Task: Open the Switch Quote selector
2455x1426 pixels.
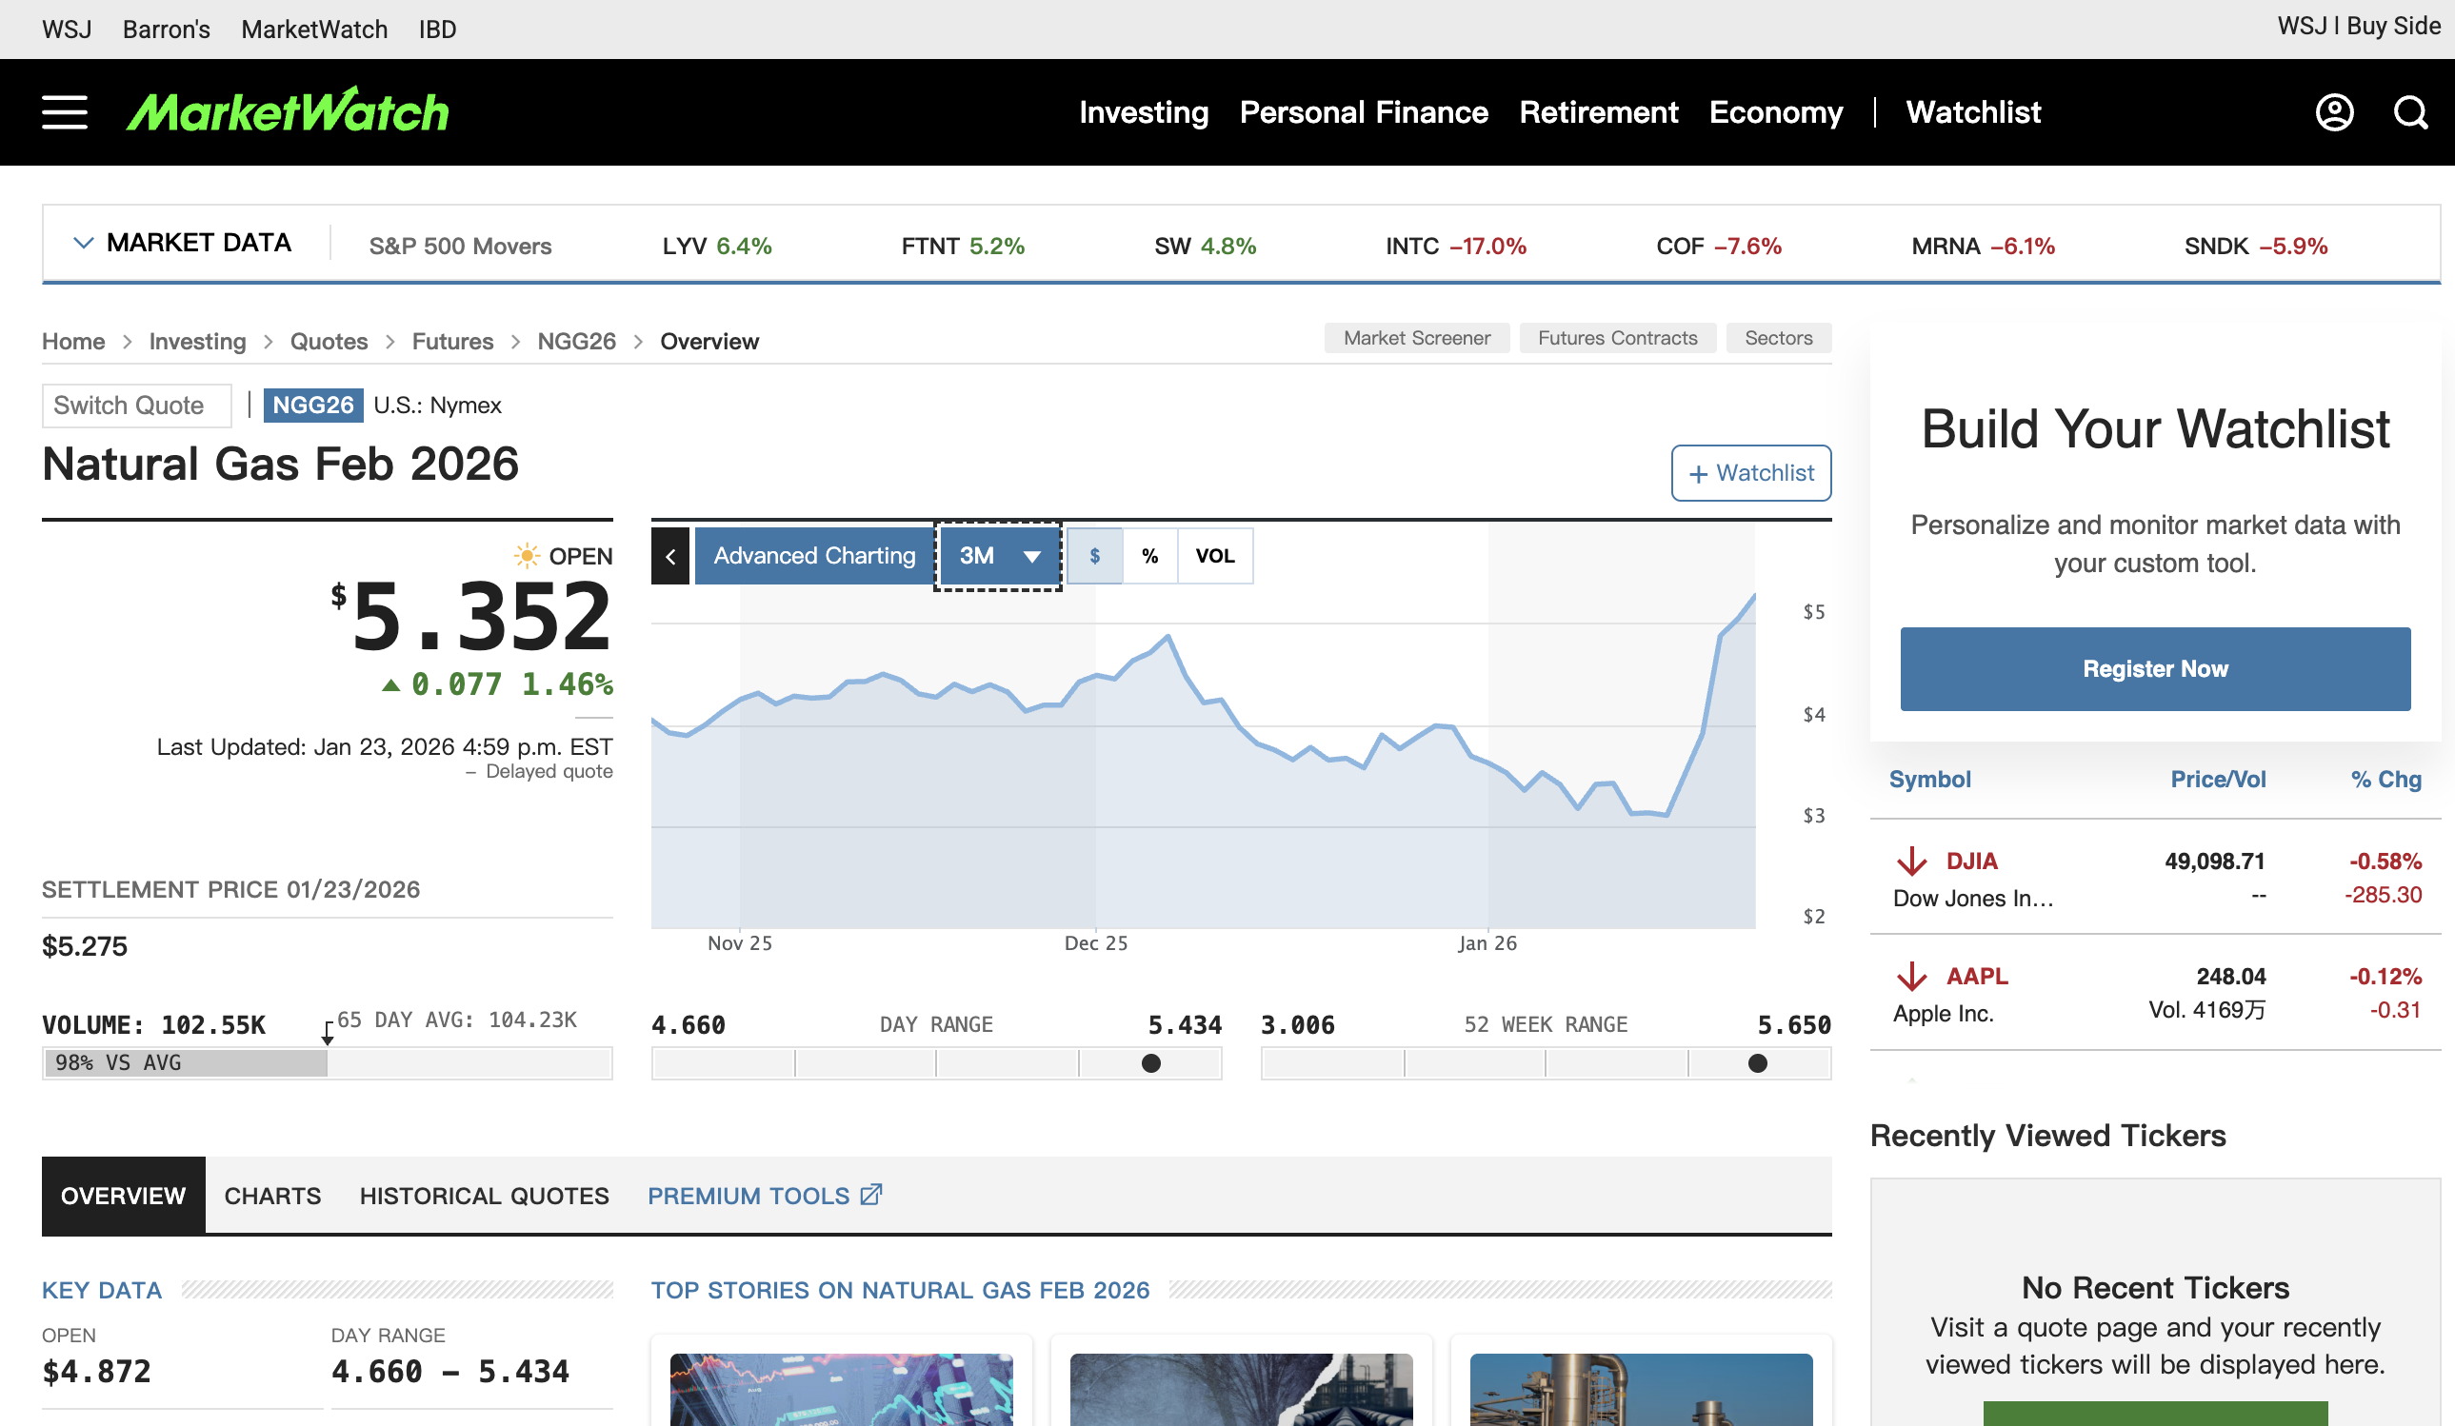Action: coord(135,406)
